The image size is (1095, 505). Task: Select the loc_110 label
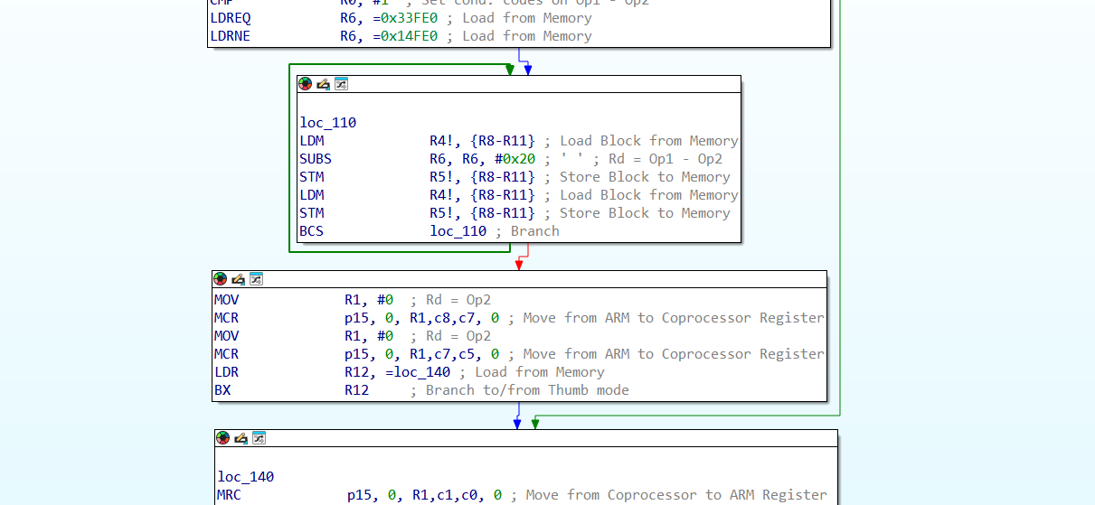tap(327, 123)
